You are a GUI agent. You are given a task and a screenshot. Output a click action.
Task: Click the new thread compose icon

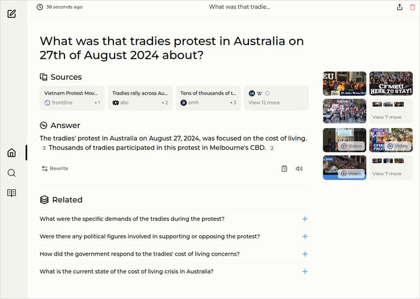[12, 13]
